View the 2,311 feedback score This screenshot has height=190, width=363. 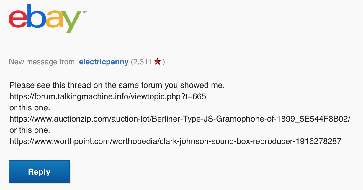click(x=142, y=62)
